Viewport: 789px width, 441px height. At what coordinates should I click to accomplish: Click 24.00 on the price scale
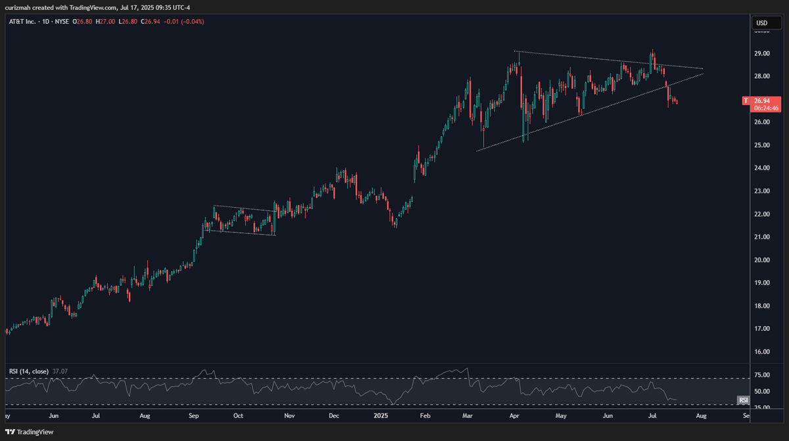tap(761, 168)
